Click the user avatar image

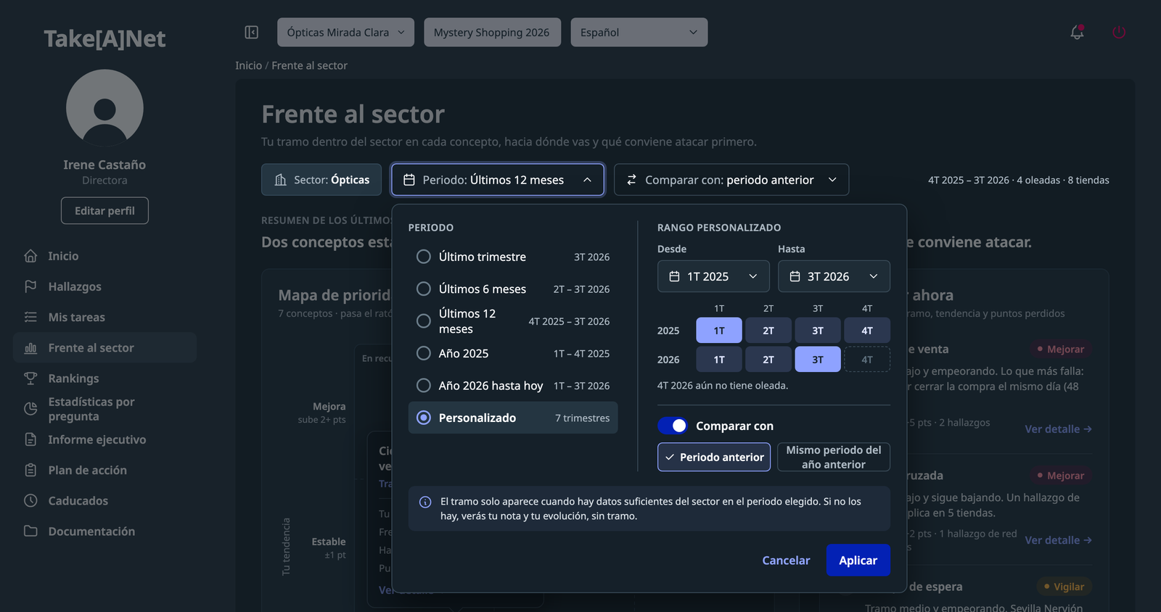104,108
